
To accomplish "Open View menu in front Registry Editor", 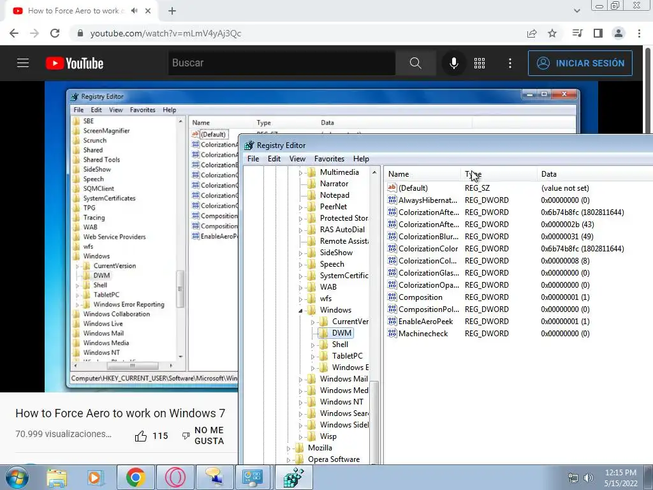I will [x=297, y=159].
